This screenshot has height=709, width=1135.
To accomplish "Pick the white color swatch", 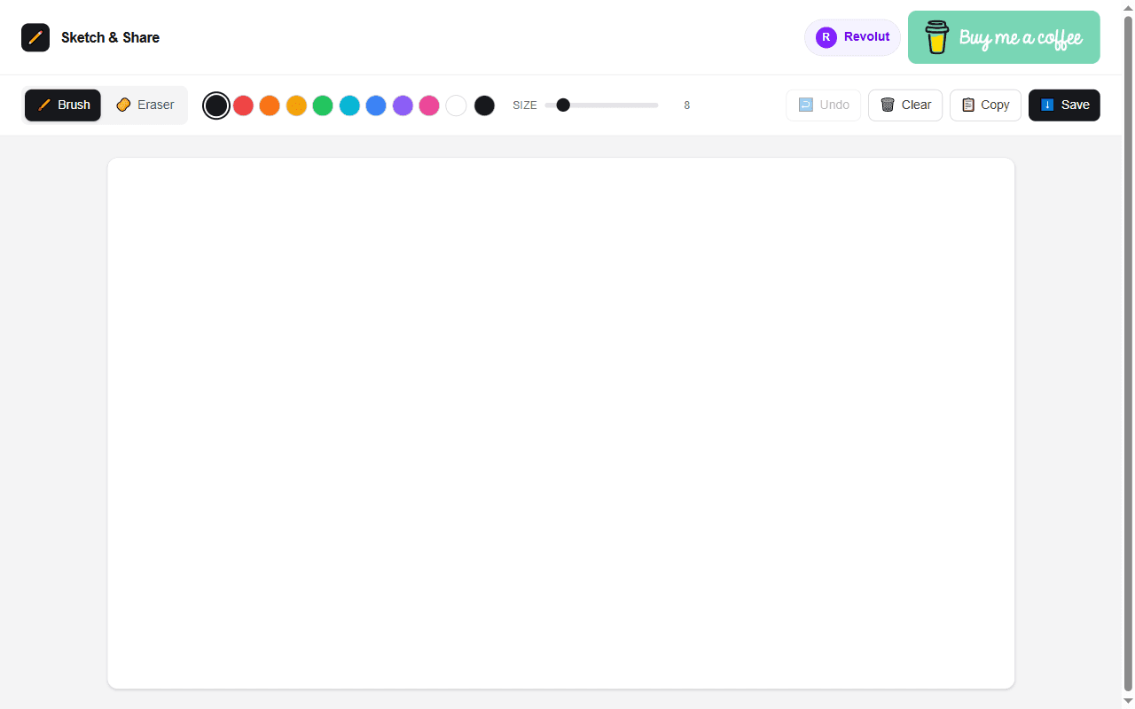I will [456, 105].
